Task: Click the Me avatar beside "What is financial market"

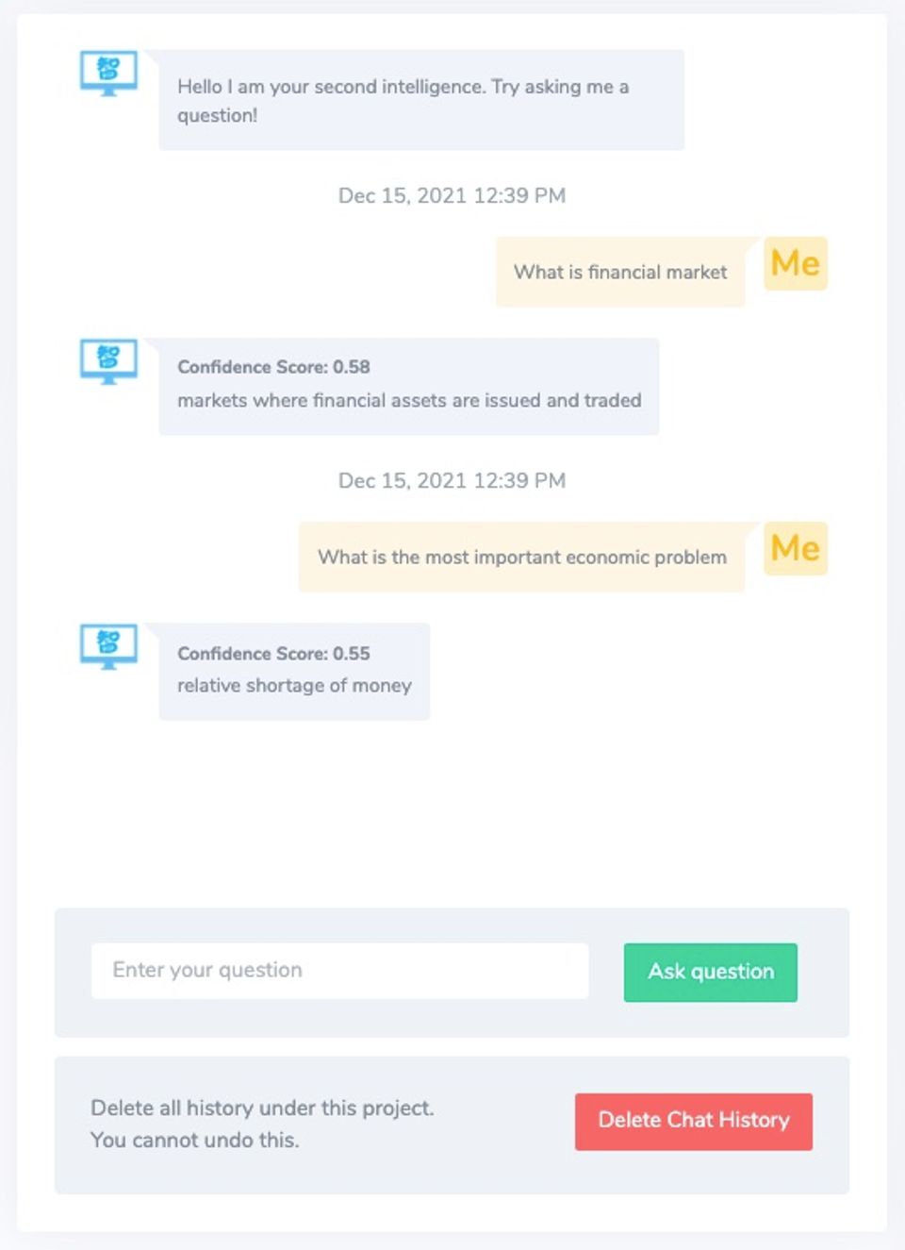Action: [x=795, y=263]
